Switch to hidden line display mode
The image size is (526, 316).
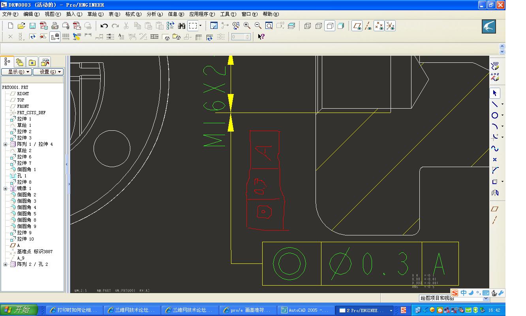(319, 26)
